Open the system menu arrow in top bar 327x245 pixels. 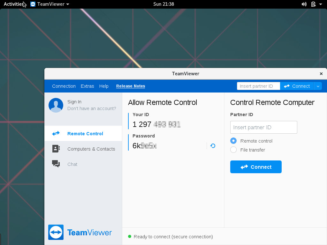(321, 4)
